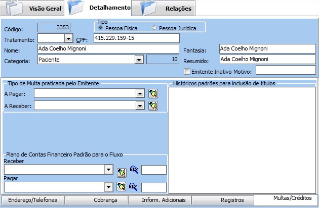The image size is (319, 208).
Task: Click the F12 search icon for Pagar
Action: click(x=134, y=187)
